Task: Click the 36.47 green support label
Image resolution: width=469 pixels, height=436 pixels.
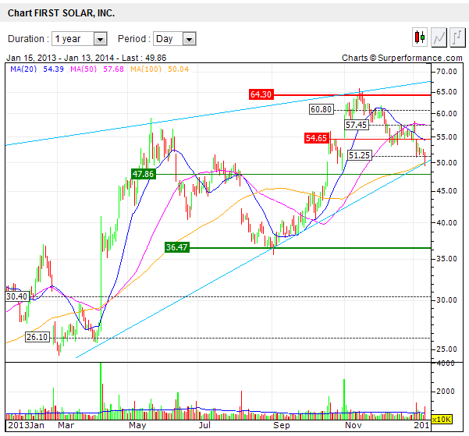Action: click(x=177, y=247)
